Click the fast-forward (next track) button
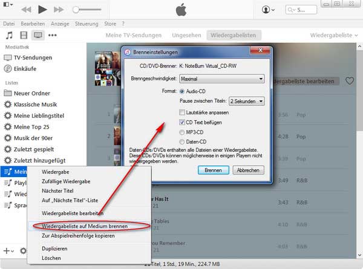This screenshot has height=269, width=363. point(59,10)
